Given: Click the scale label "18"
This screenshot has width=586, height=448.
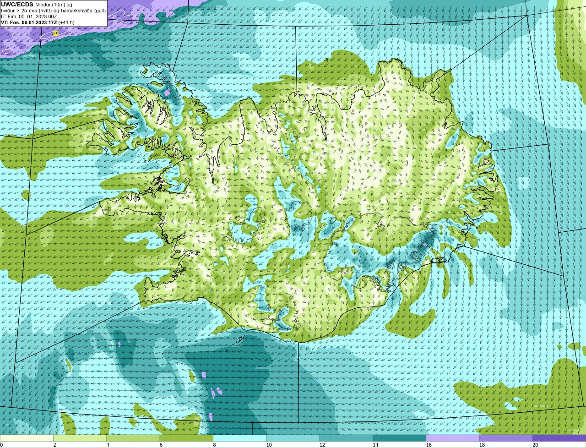Looking at the screenshot, I should (x=482, y=445).
